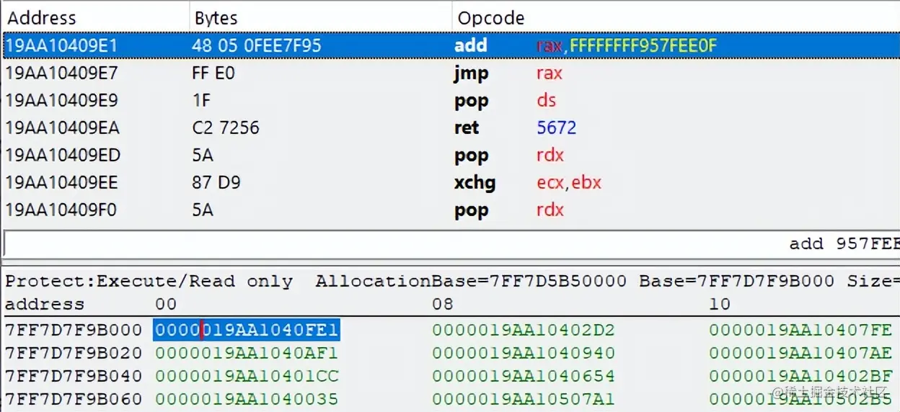This screenshot has height=412, width=900.
Task: Click highlighted value 0000019AA1040FE1
Action: (x=247, y=331)
